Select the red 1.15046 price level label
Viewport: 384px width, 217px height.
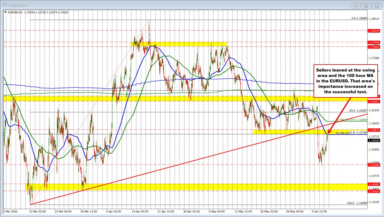point(374,165)
